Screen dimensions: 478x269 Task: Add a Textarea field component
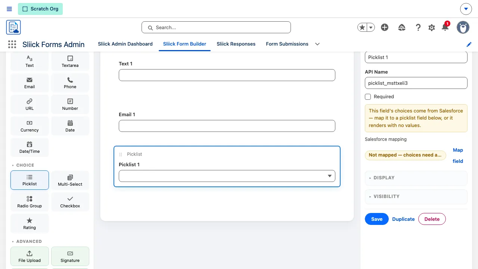(x=70, y=61)
